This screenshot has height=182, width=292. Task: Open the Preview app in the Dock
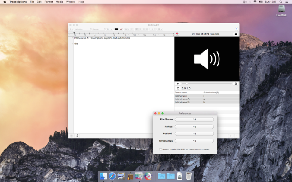121,176
